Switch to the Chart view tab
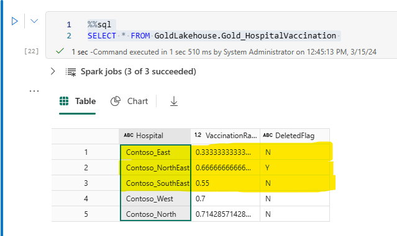Viewport: 397px width, 236px height. click(129, 101)
